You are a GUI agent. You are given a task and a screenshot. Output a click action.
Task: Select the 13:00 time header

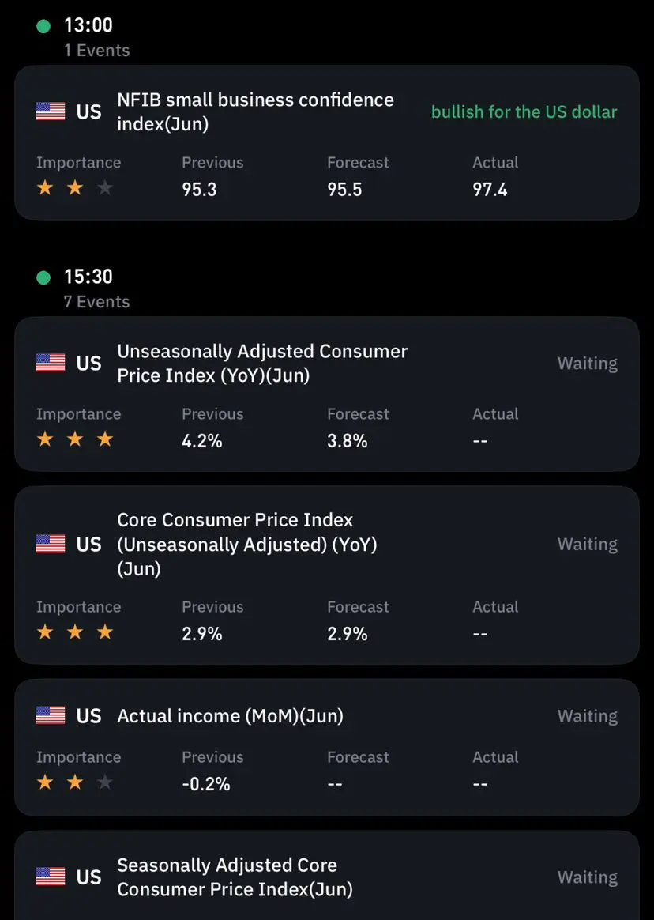coord(88,25)
